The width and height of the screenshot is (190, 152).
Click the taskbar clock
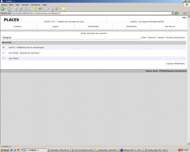tap(187, 150)
